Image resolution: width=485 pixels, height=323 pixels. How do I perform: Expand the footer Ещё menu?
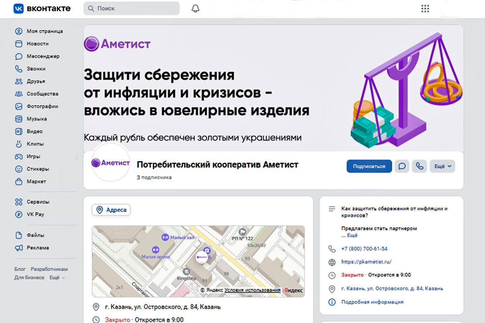(x=57, y=277)
